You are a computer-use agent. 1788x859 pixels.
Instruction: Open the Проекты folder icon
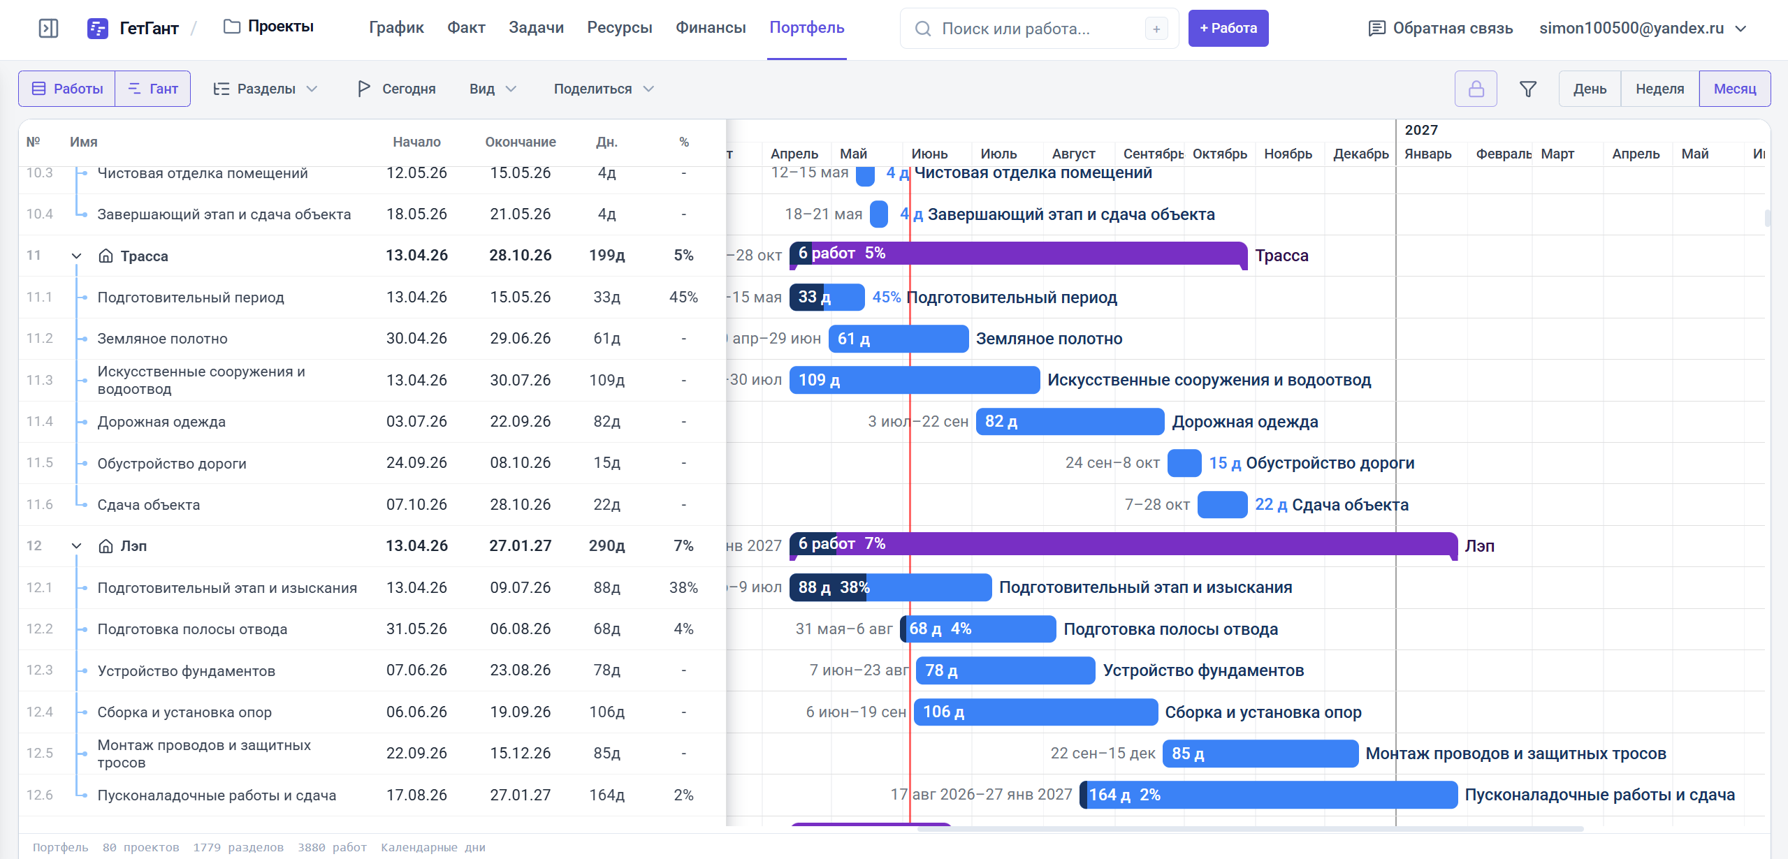[231, 27]
